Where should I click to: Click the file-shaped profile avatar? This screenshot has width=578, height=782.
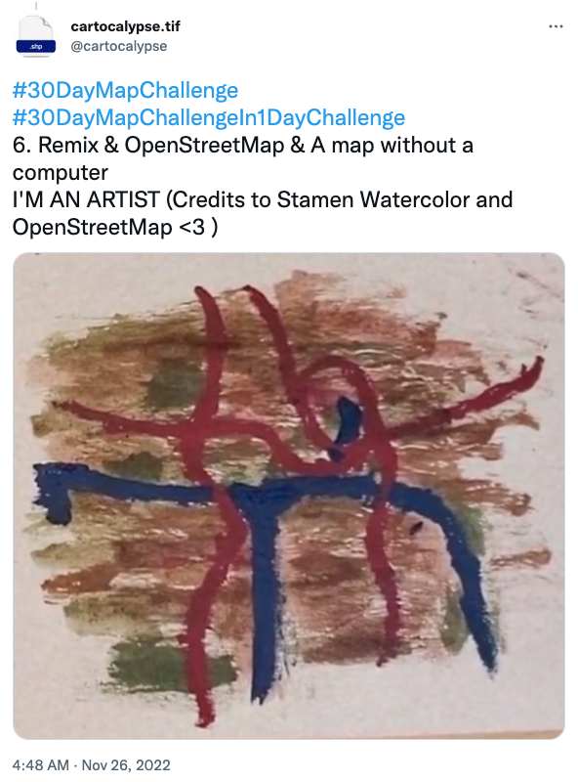36,36
